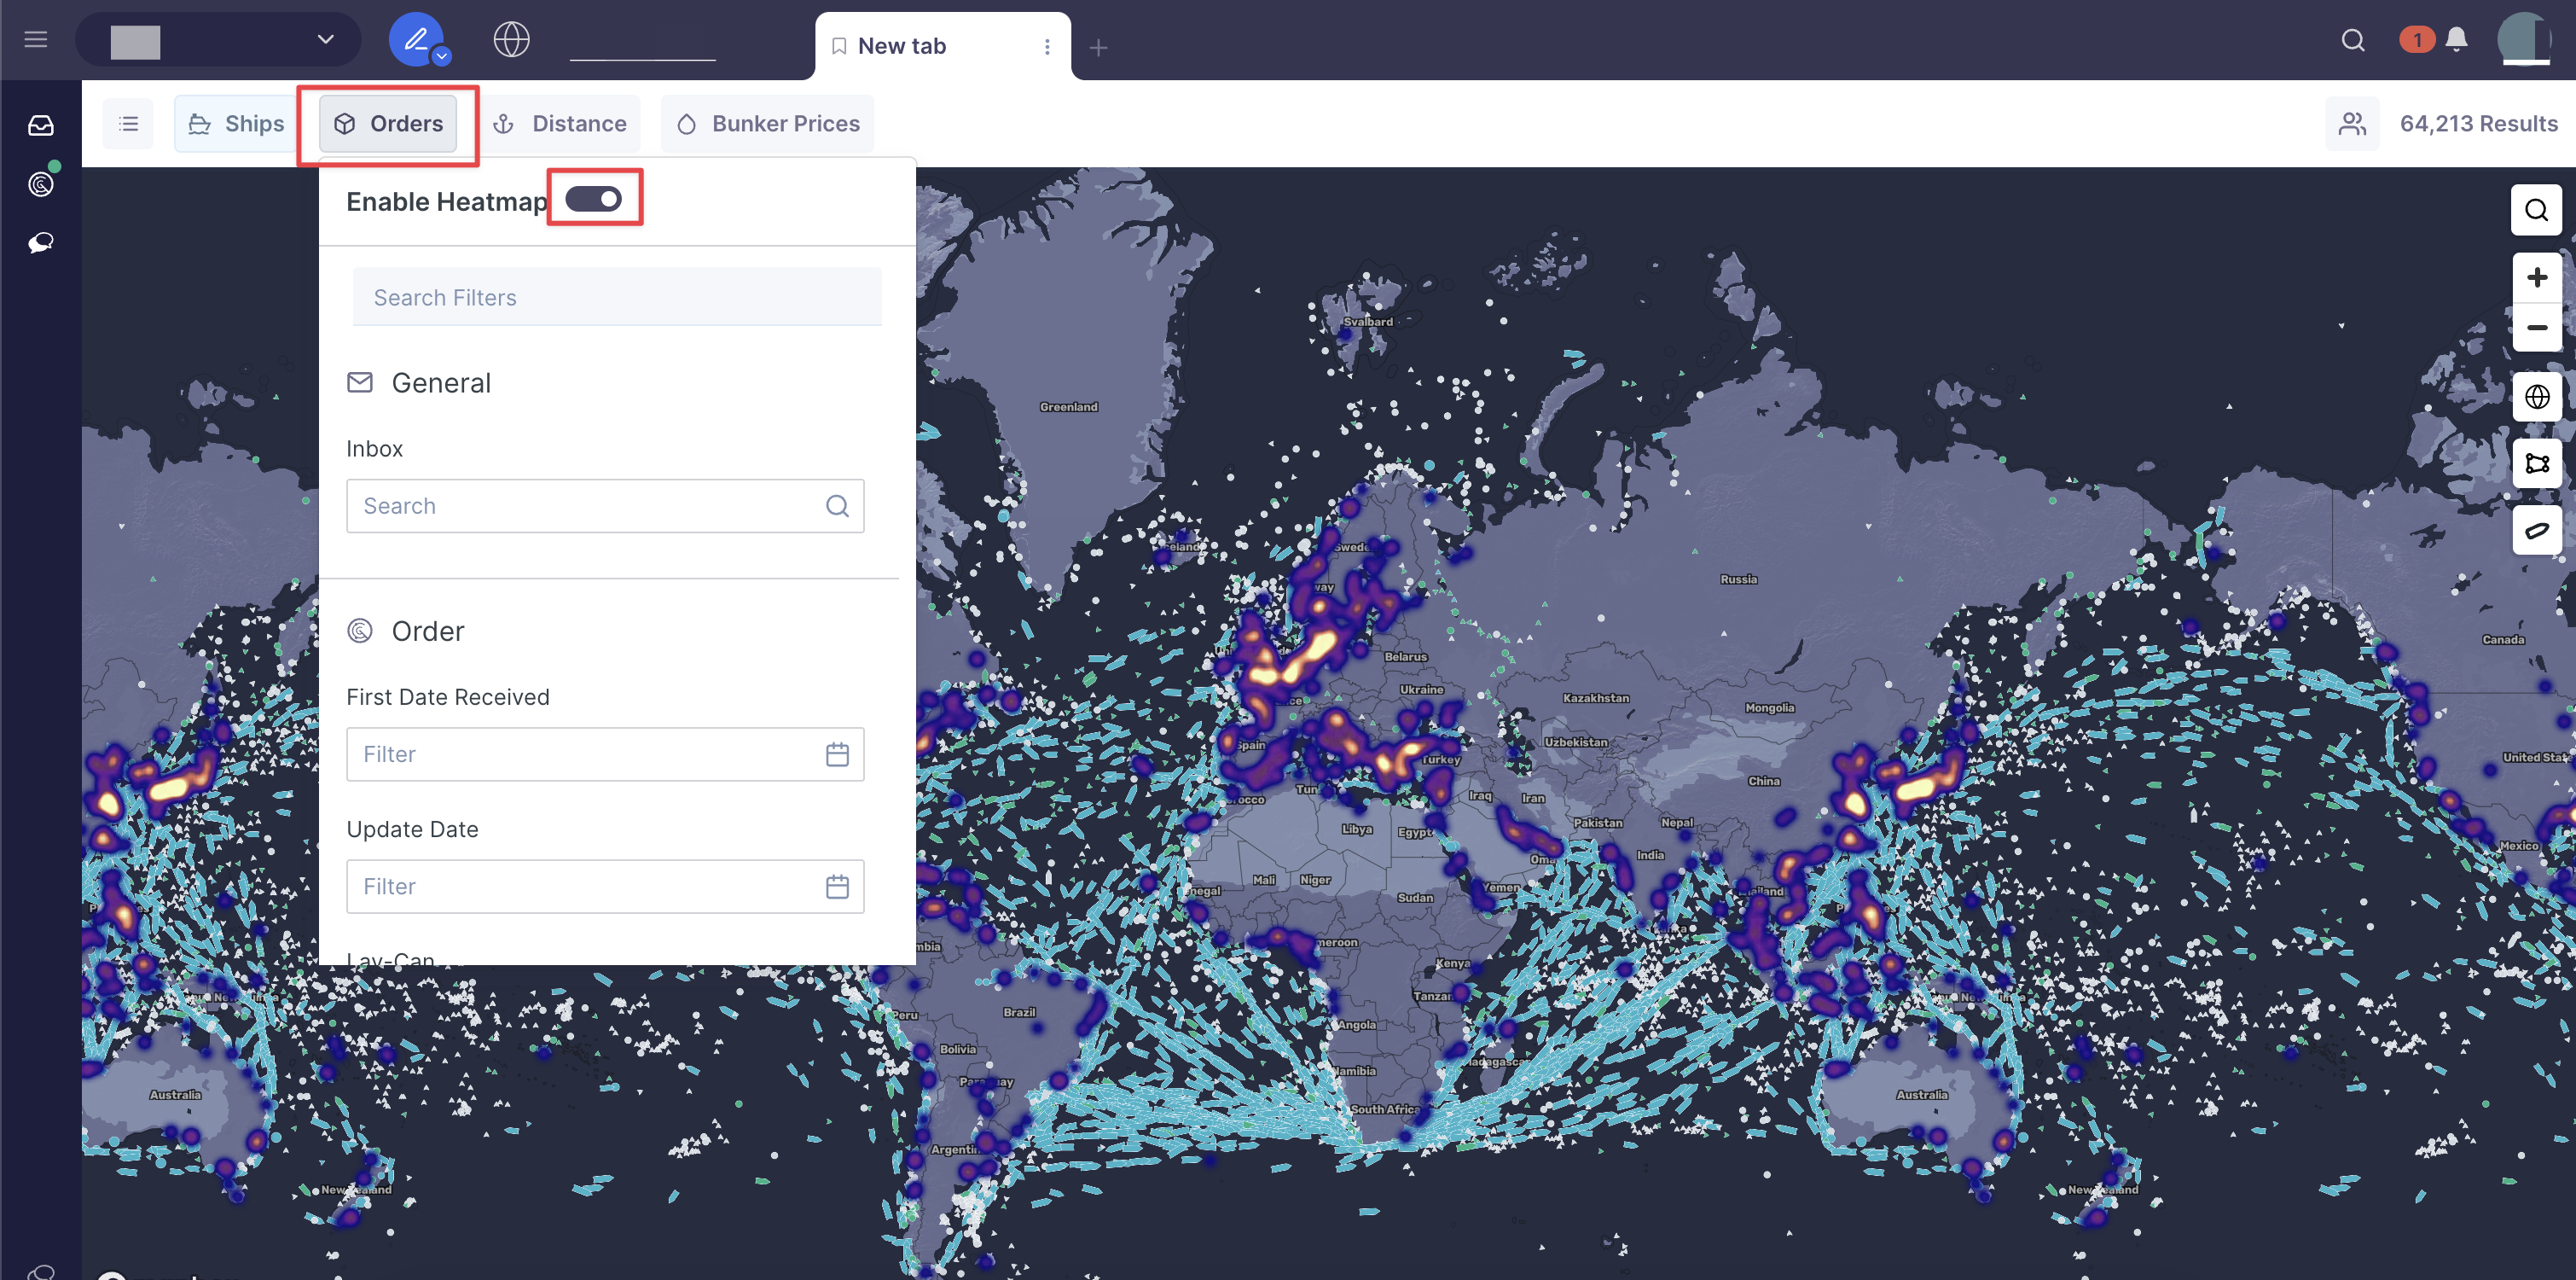Screen dimensions: 2576x1280
Task: Open the Bunker Prices tab
Action: coord(768,124)
